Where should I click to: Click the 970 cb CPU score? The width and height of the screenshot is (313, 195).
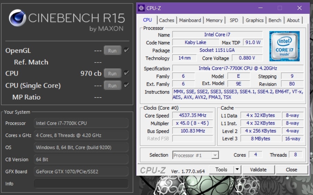coord(91,74)
